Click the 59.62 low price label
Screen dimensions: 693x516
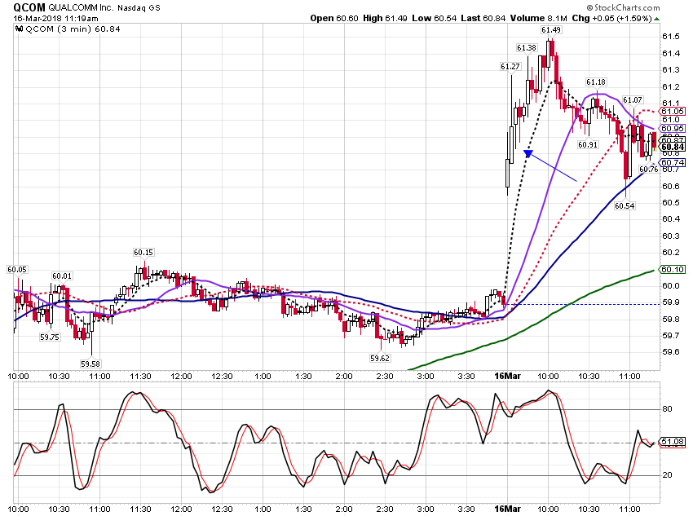(380, 359)
